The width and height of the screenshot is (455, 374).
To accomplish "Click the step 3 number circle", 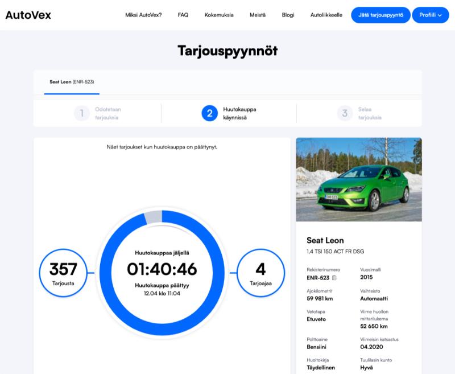I will [x=344, y=113].
